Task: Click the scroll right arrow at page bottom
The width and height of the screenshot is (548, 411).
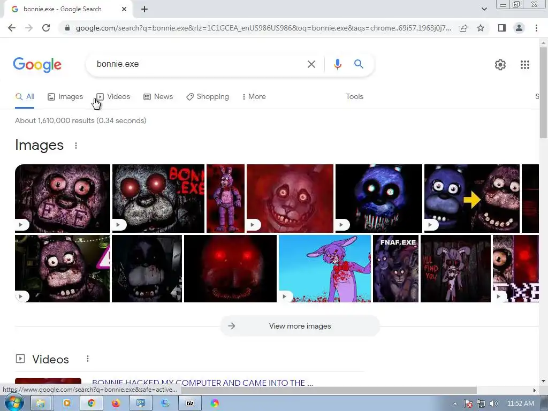Action: 534,390
